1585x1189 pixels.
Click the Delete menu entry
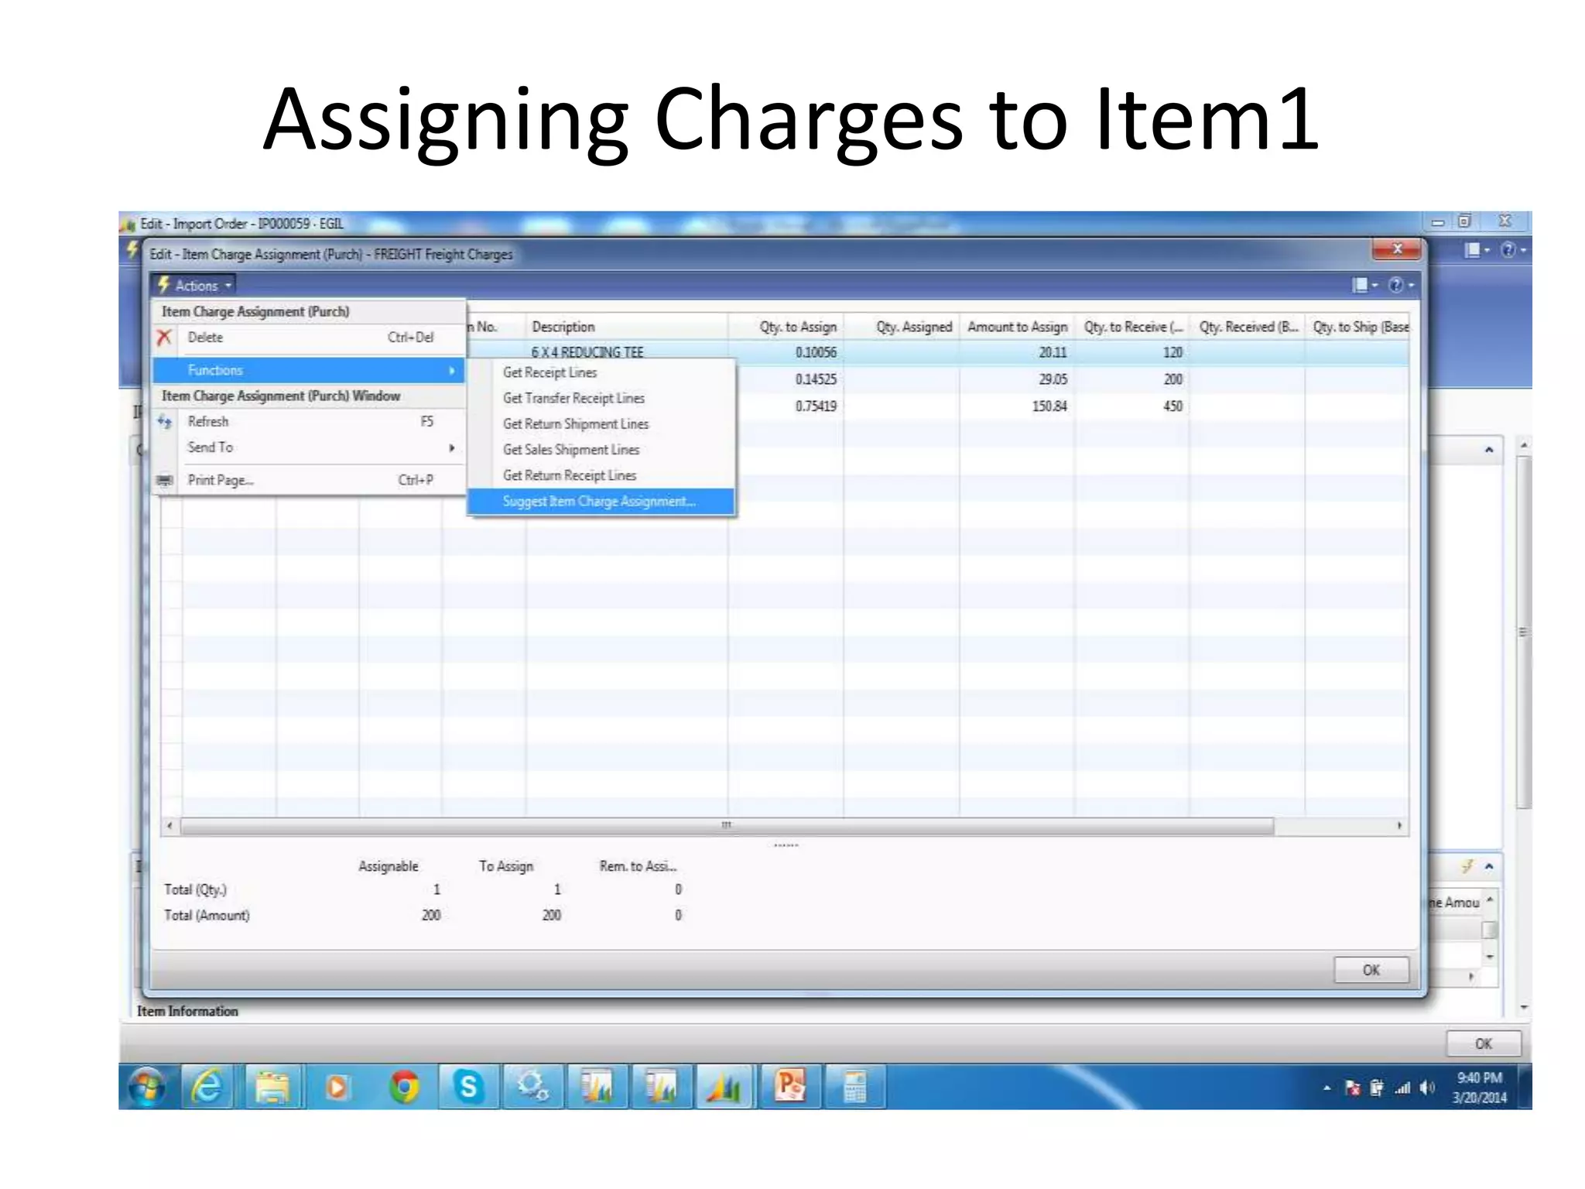coord(310,338)
